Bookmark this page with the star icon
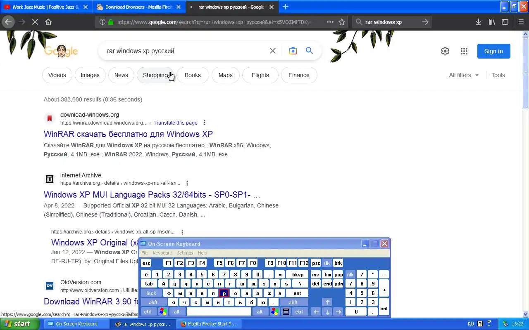The width and height of the screenshot is (529, 330). [x=342, y=22]
